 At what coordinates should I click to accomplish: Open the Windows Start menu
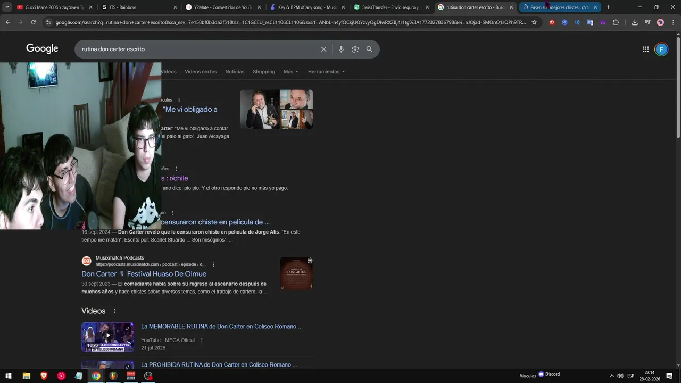coord(9,376)
